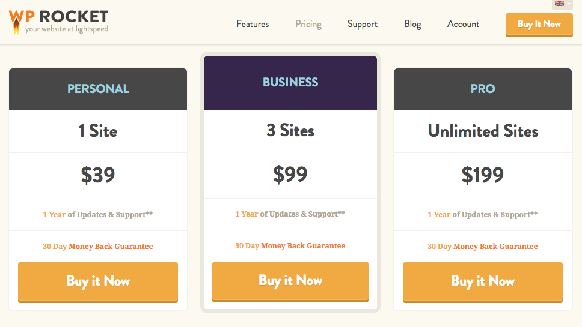Click the $39 Personal price
Image resolution: width=582 pixels, height=327 pixels.
tap(98, 175)
